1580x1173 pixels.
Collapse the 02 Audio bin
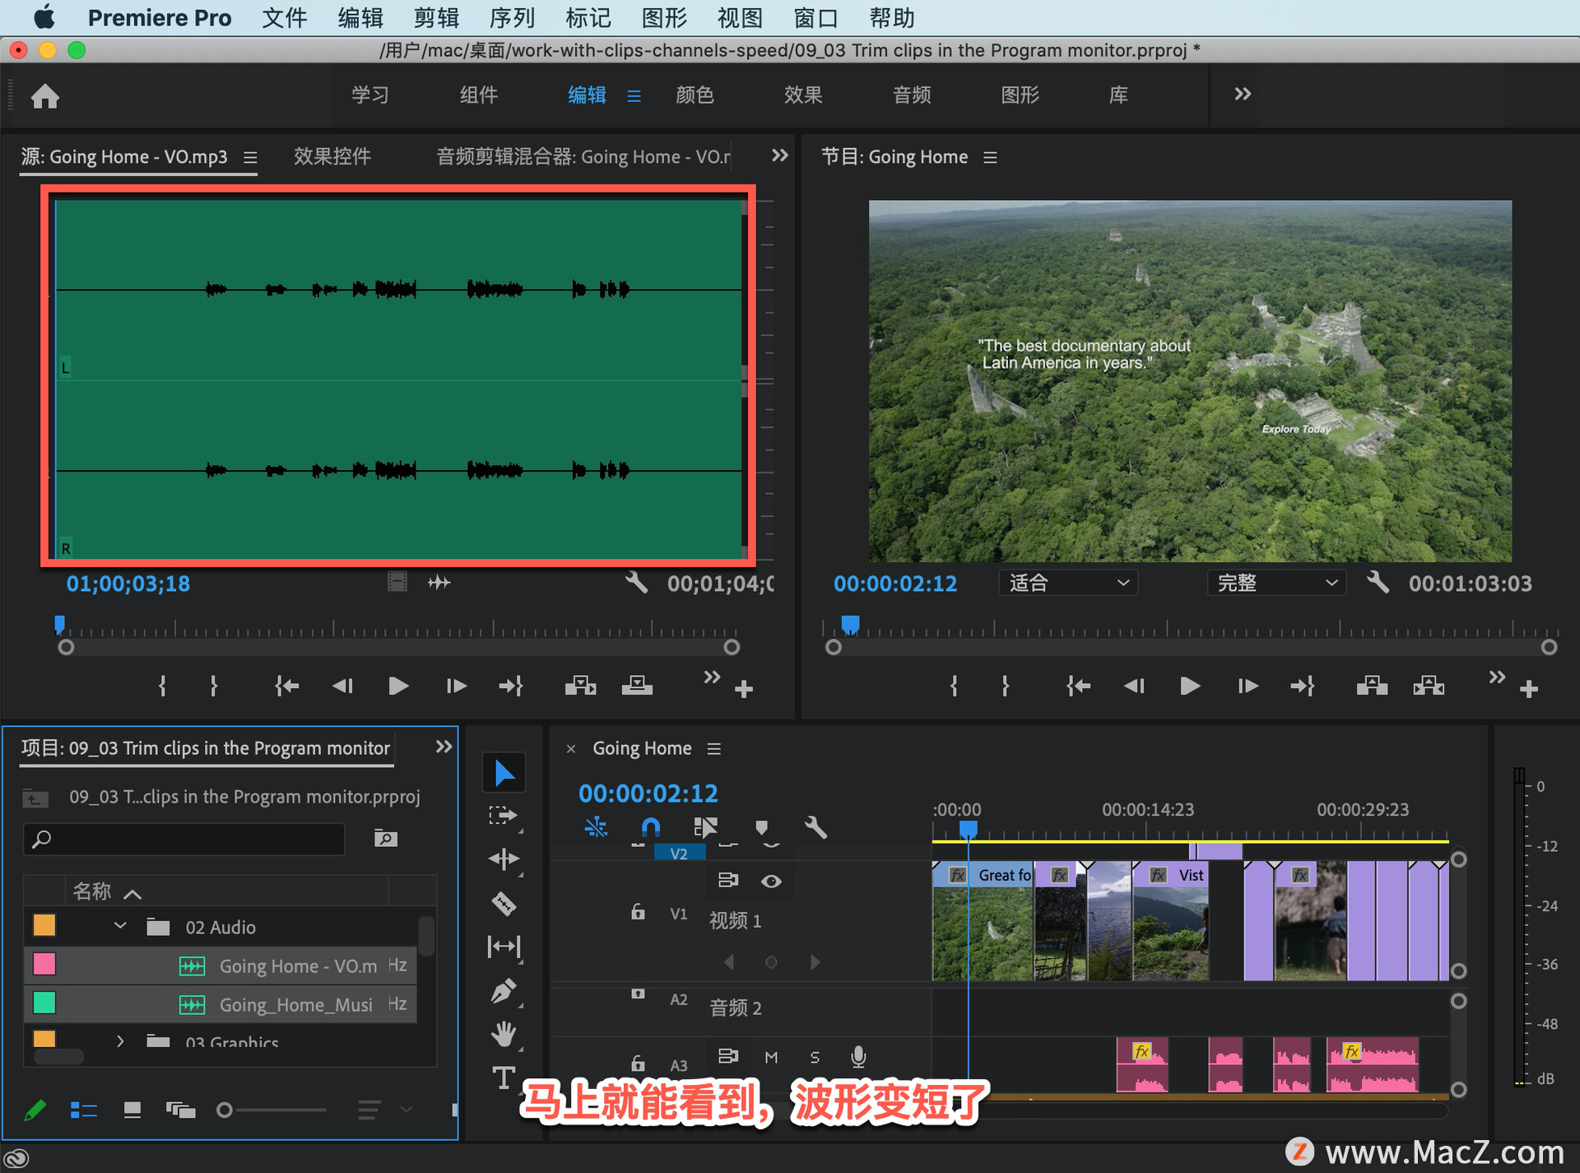point(120,926)
